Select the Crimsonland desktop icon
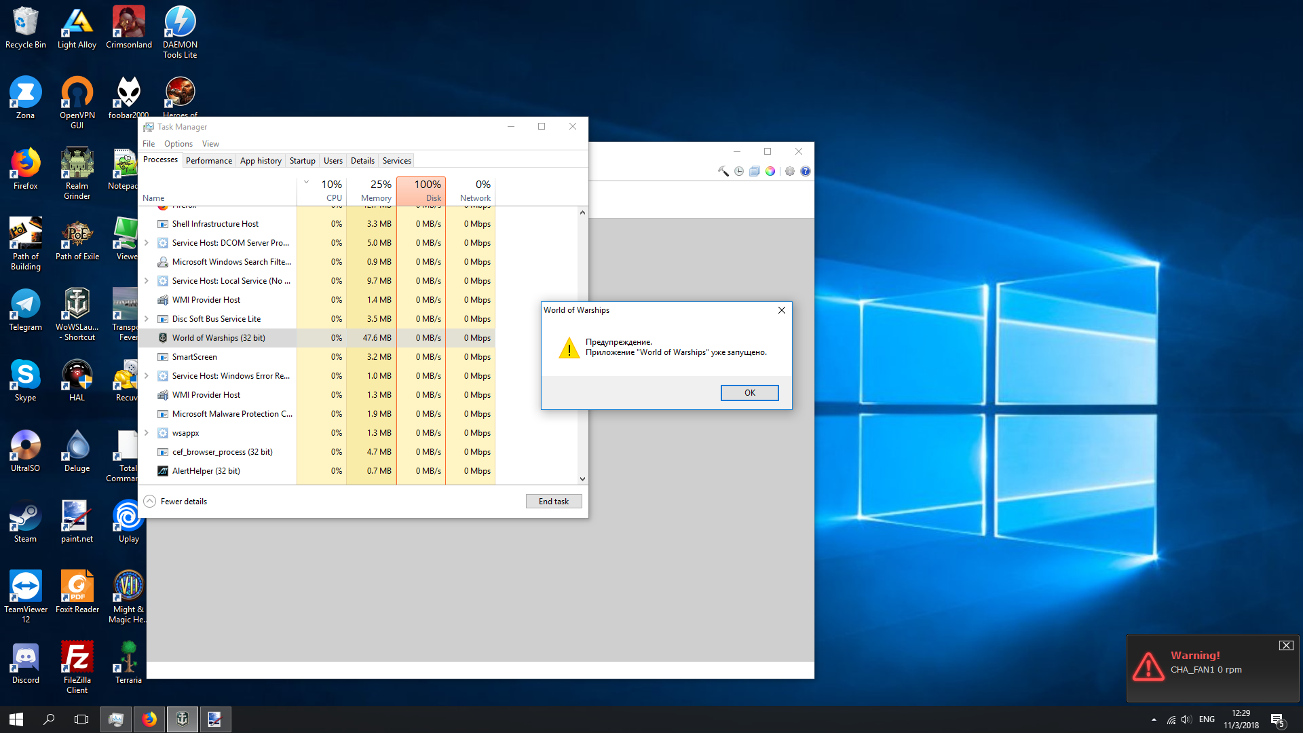Image resolution: width=1303 pixels, height=733 pixels. (x=129, y=28)
